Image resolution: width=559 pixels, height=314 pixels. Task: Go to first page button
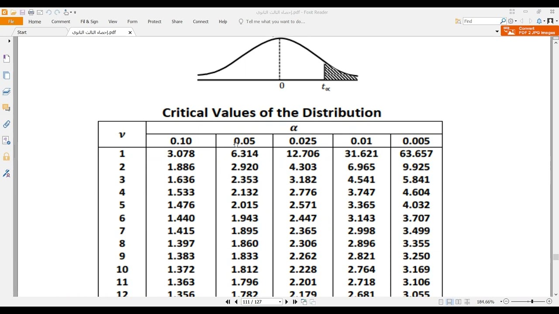tap(228, 302)
